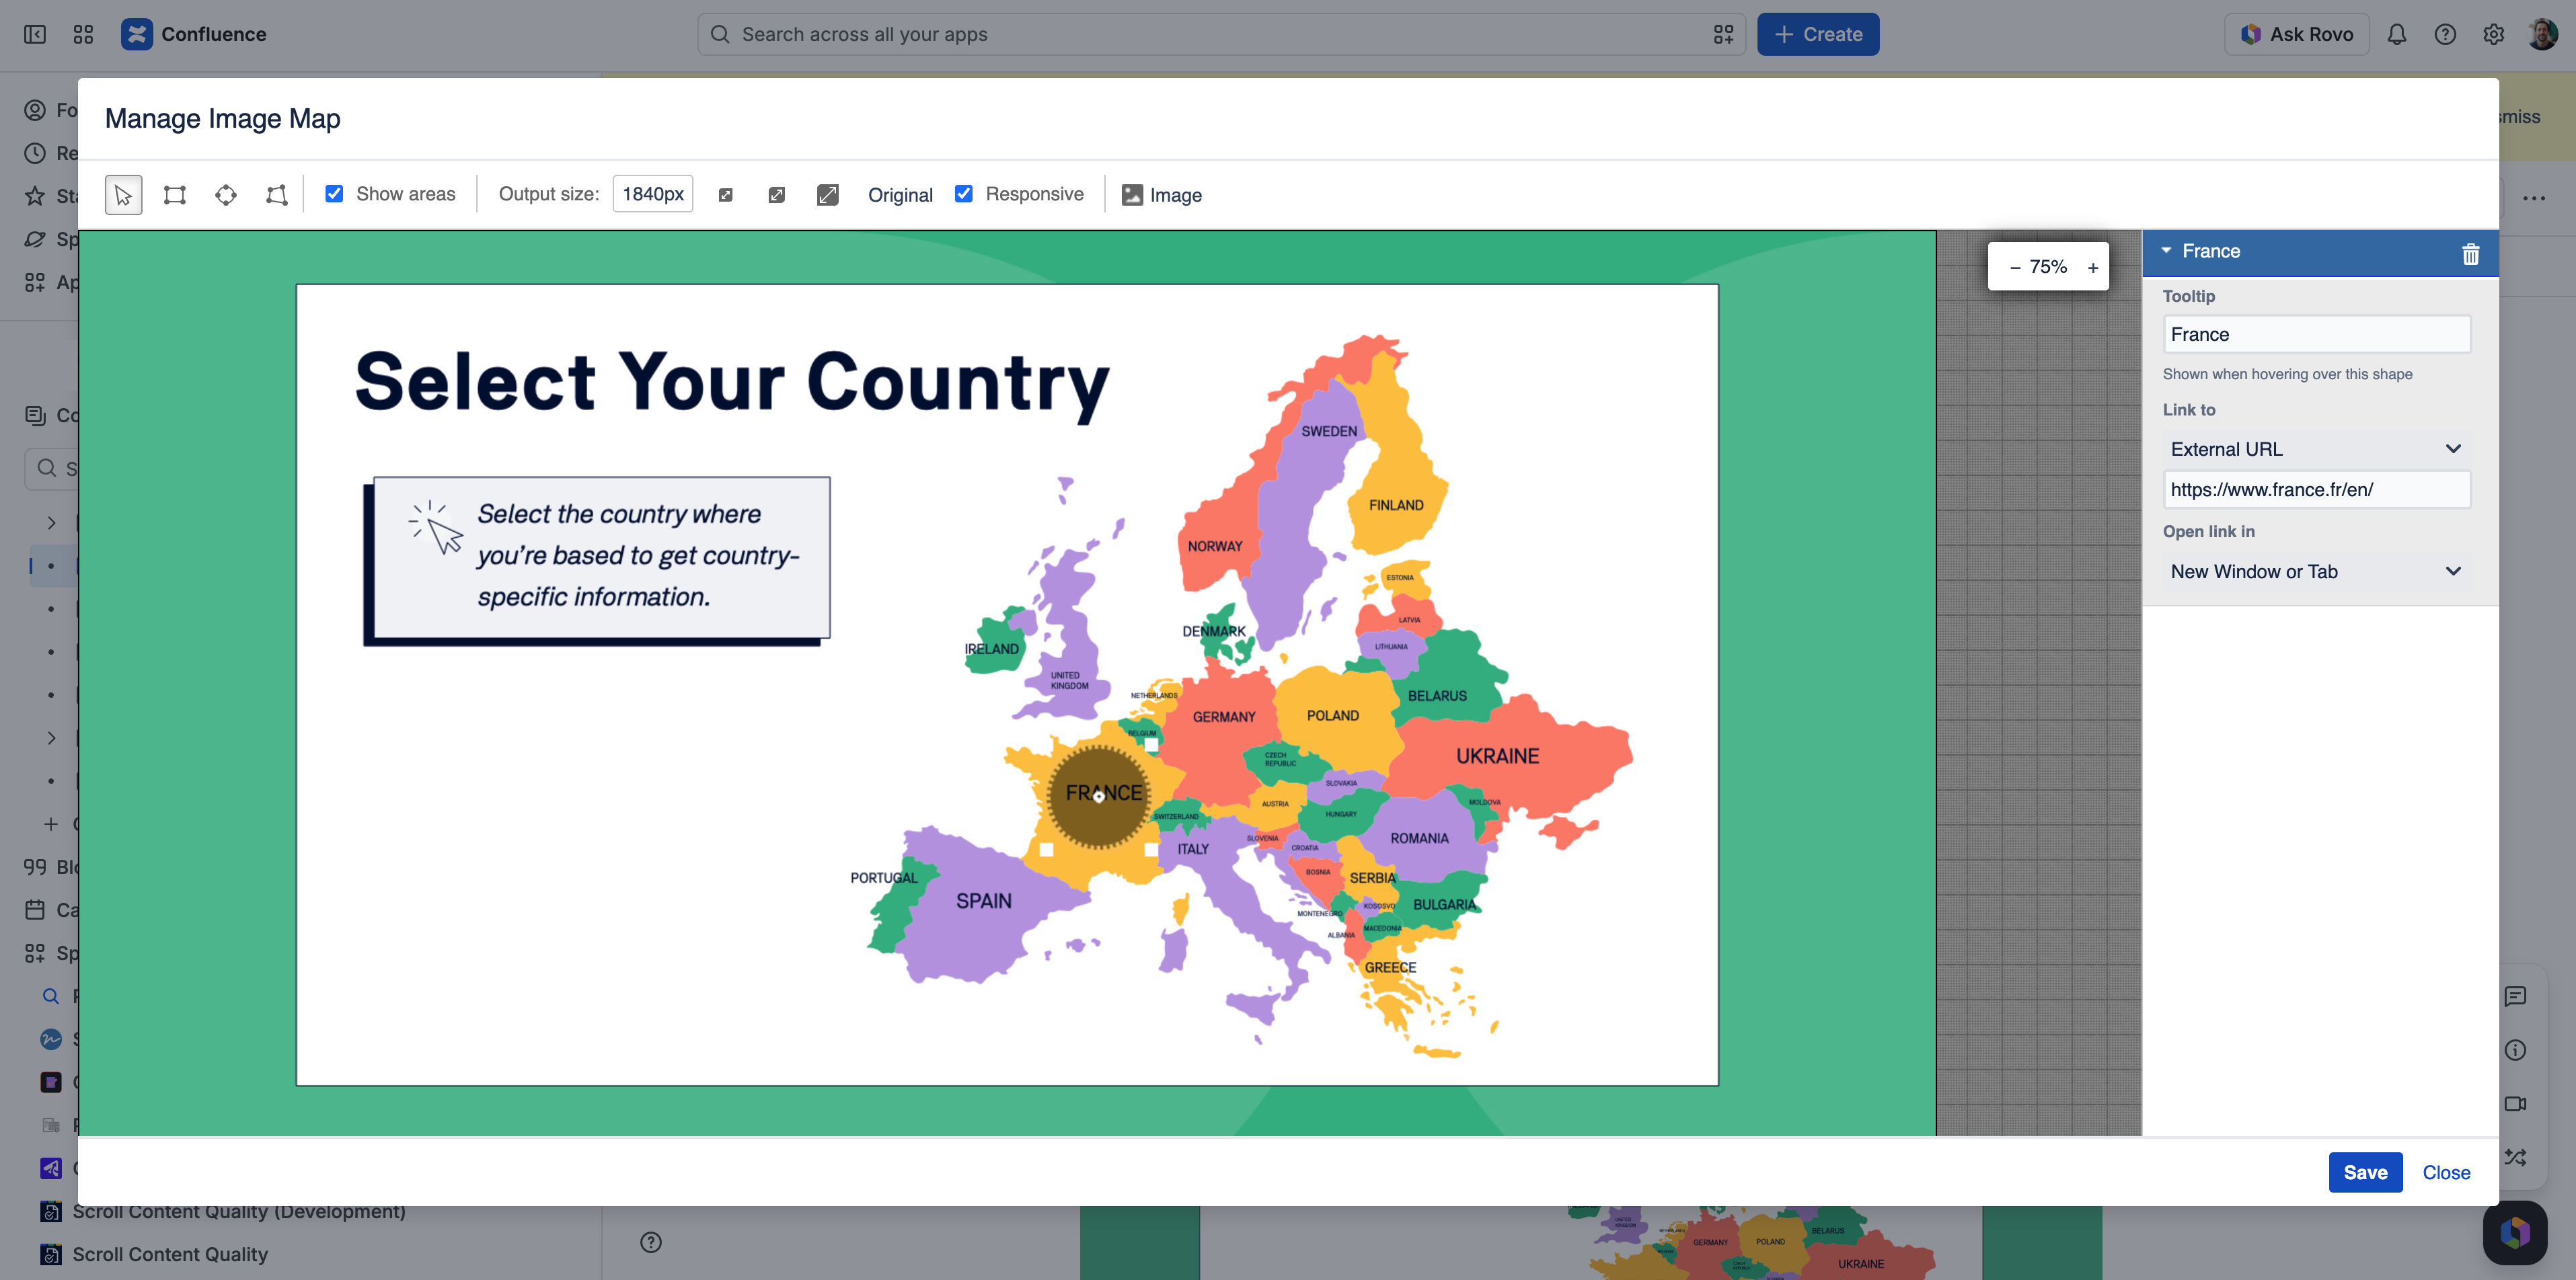Open the info icon on the page's right rail
2576x1280 pixels.
click(2515, 1050)
